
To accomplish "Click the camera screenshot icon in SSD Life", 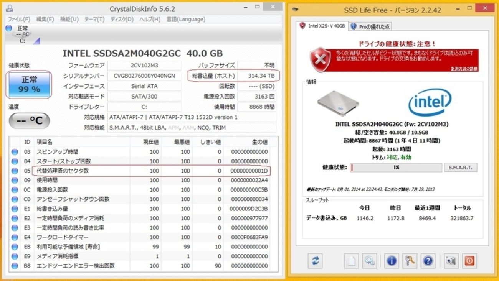I will click(451, 261).
